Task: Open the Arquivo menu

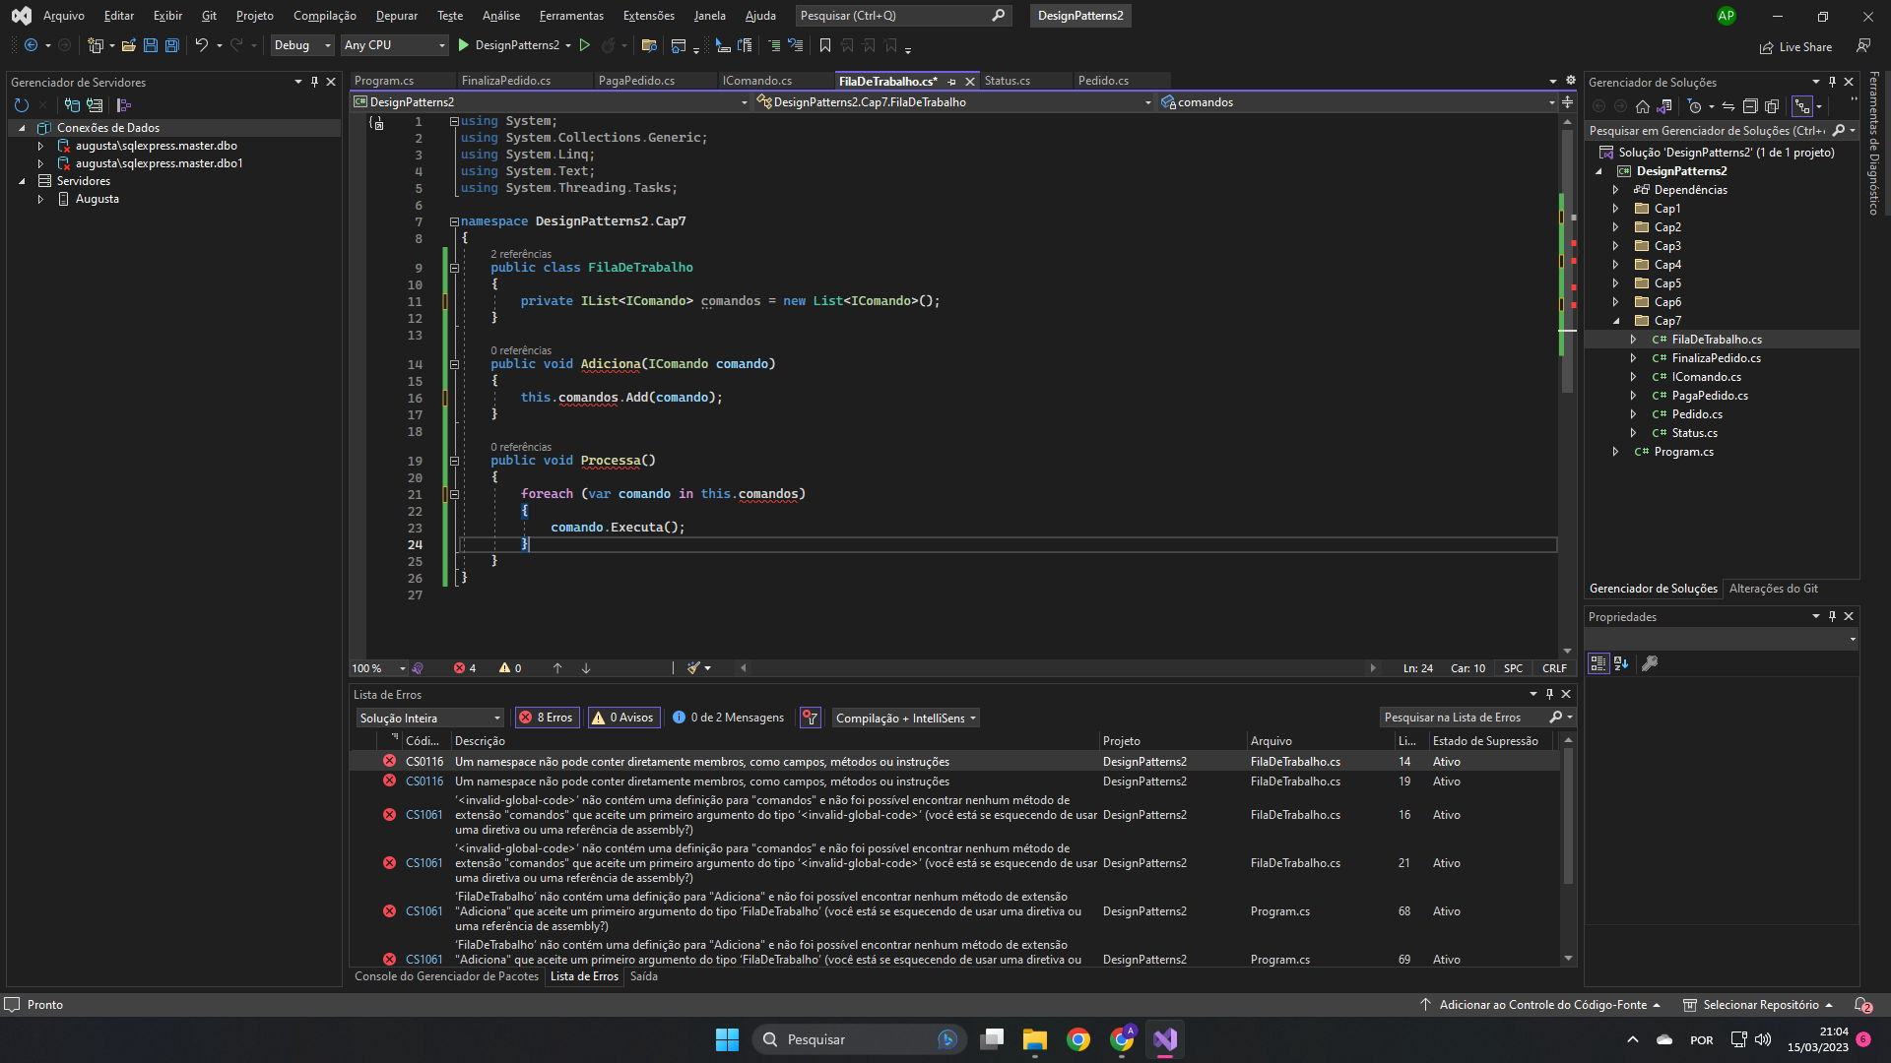Action: [64, 16]
